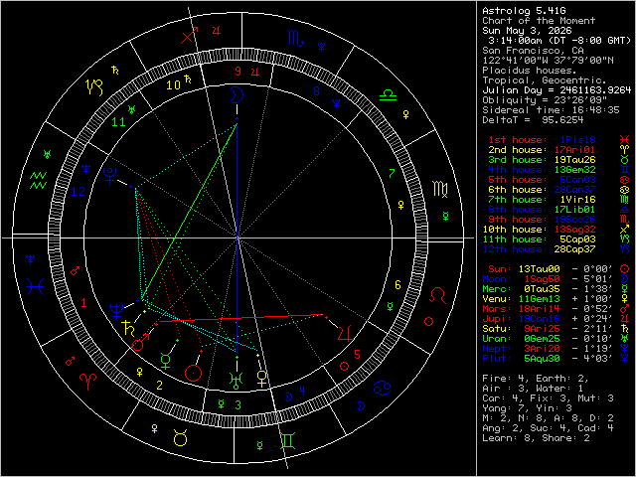The height and width of the screenshot is (477, 636).
Task: Click the 'Yang: 7, Yin: 3' line
Action: [527, 408]
